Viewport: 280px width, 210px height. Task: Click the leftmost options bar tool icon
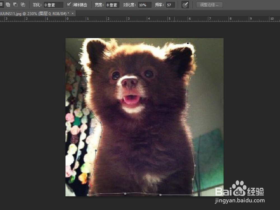[1, 4]
